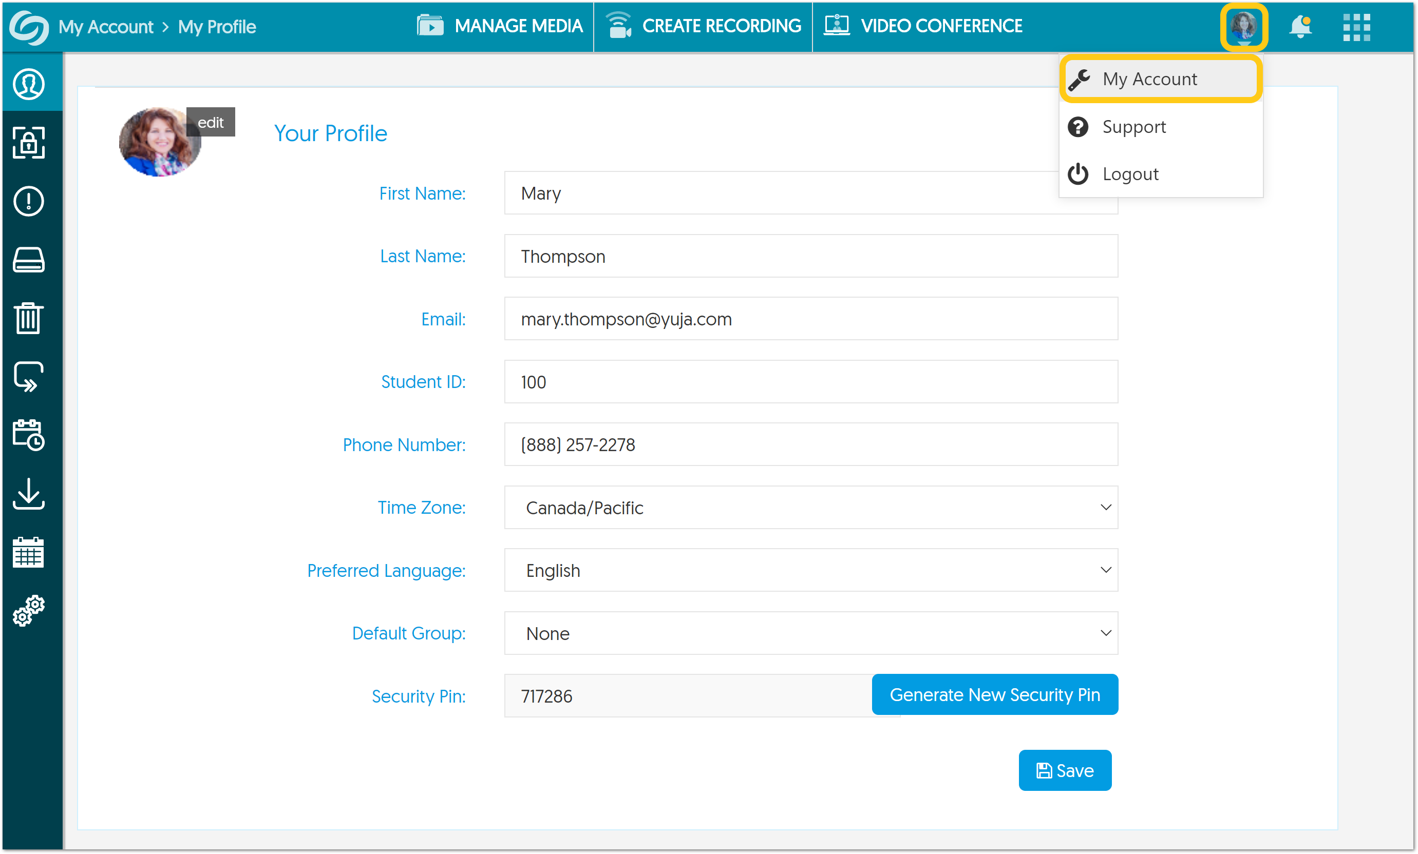Viewport: 1418px width, 854px height.
Task: Open the Default Group dropdown
Action: (x=811, y=633)
